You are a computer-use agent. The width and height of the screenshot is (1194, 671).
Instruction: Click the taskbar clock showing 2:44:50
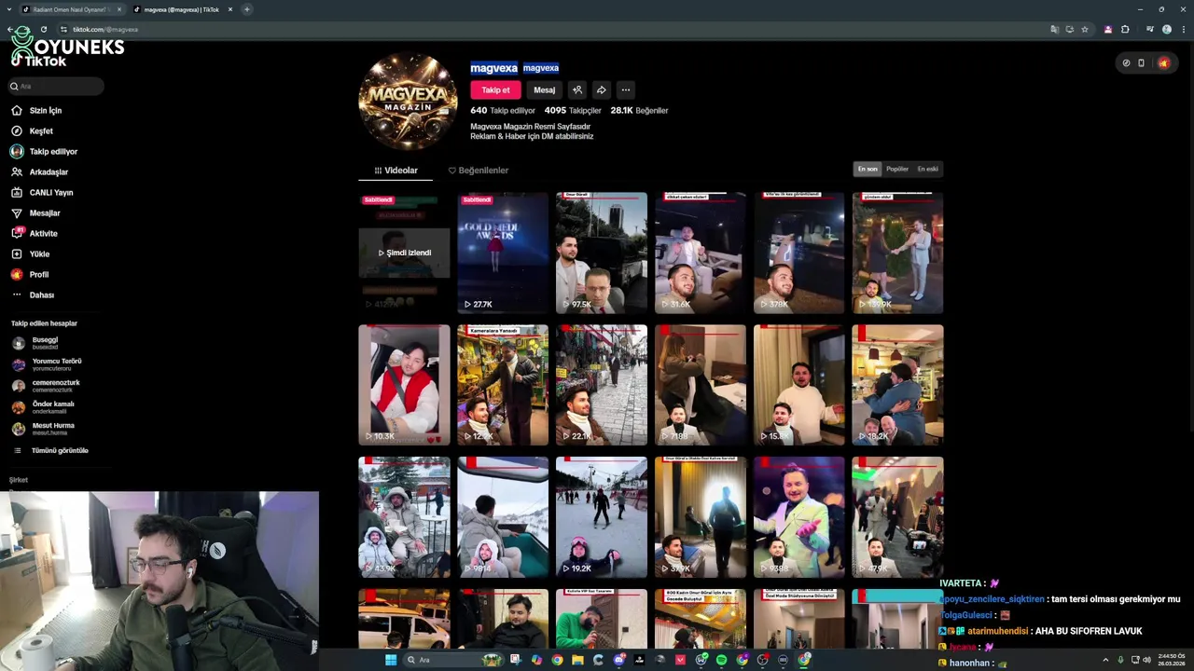pyautogui.click(x=1172, y=660)
